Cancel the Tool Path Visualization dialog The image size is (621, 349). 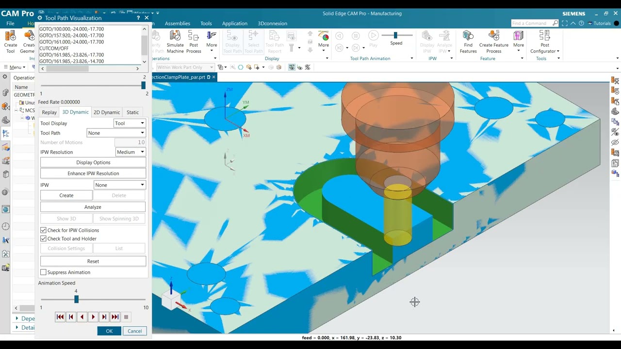[134, 331]
